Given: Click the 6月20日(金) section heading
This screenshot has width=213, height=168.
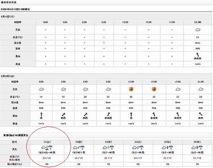Looking at the screenshot, I should (x=8, y=76).
